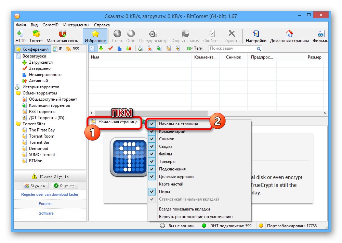Click the scrollbar right arrow

325,113
